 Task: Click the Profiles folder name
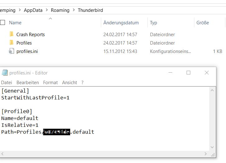tap(24, 43)
